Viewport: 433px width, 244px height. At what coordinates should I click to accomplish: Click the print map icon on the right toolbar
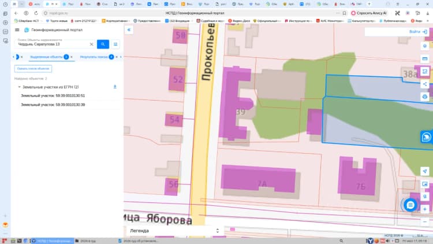425,97
